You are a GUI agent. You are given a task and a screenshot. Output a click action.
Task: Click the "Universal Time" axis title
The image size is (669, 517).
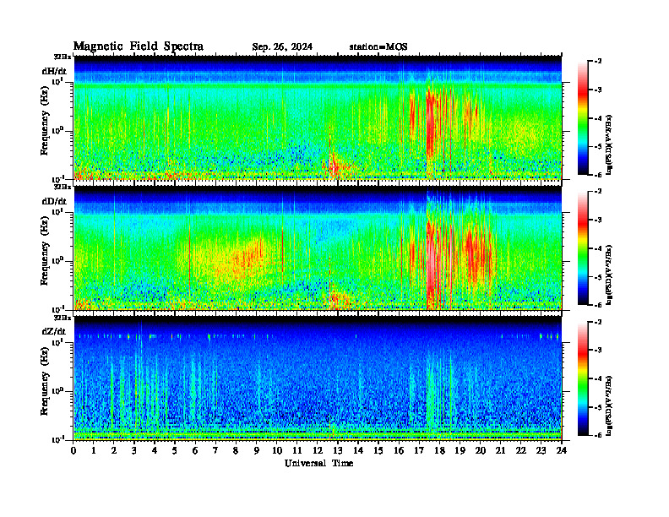click(x=318, y=463)
